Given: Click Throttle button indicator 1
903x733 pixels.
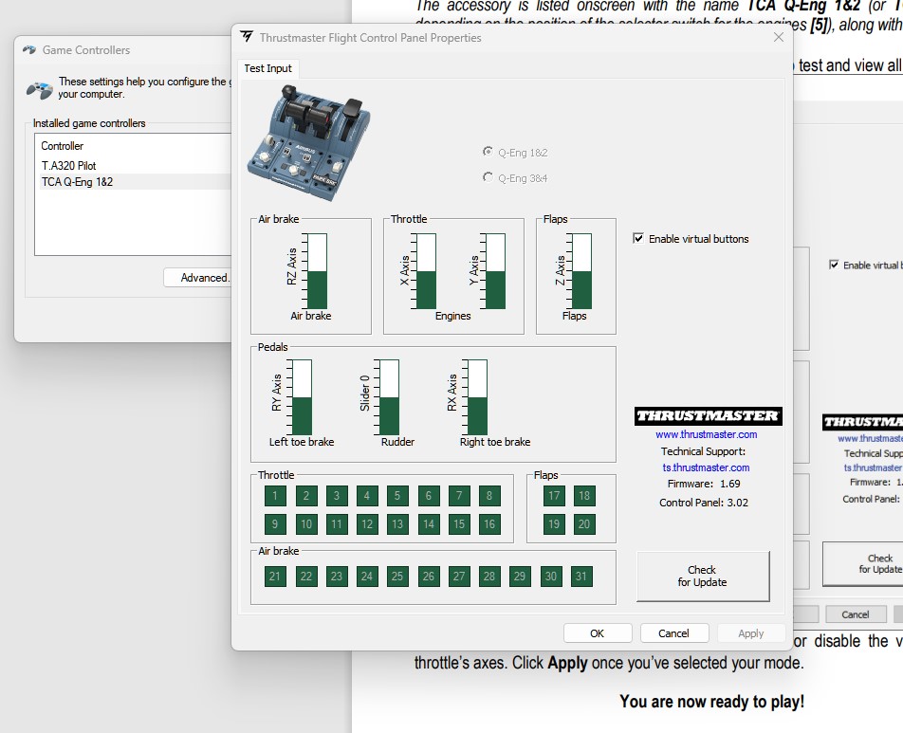Looking at the screenshot, I should coord(275,496).
